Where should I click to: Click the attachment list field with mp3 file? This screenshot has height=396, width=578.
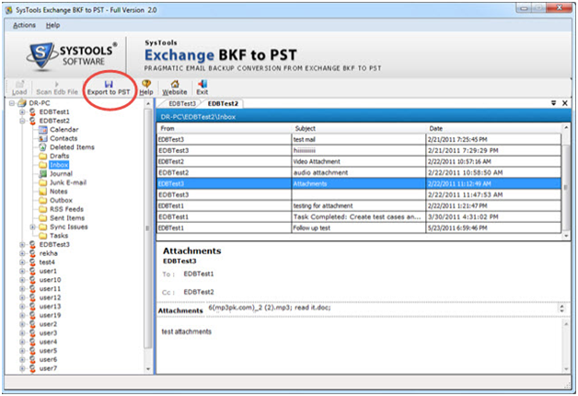tap(382, 309)
